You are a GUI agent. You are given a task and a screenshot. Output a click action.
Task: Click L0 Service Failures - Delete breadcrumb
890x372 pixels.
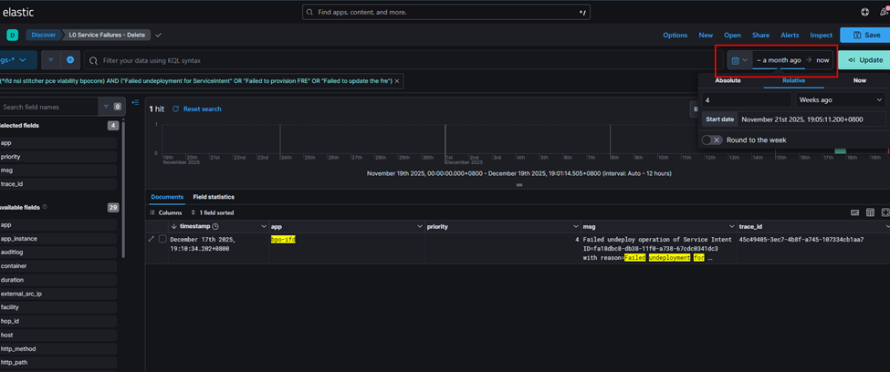(x=107, y=36)
